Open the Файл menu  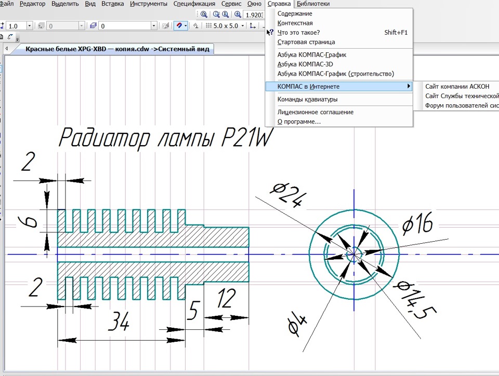[x=6, y=4]
